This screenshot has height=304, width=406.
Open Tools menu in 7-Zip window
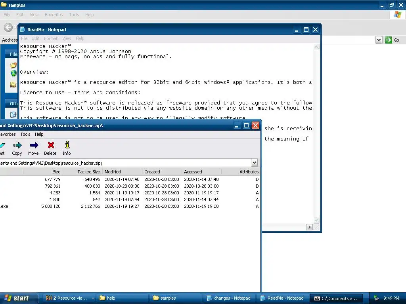pyautogui.click(x=25, y=134)
